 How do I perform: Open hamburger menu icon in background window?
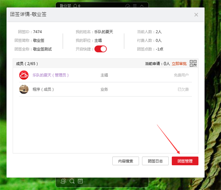(135, 6)
